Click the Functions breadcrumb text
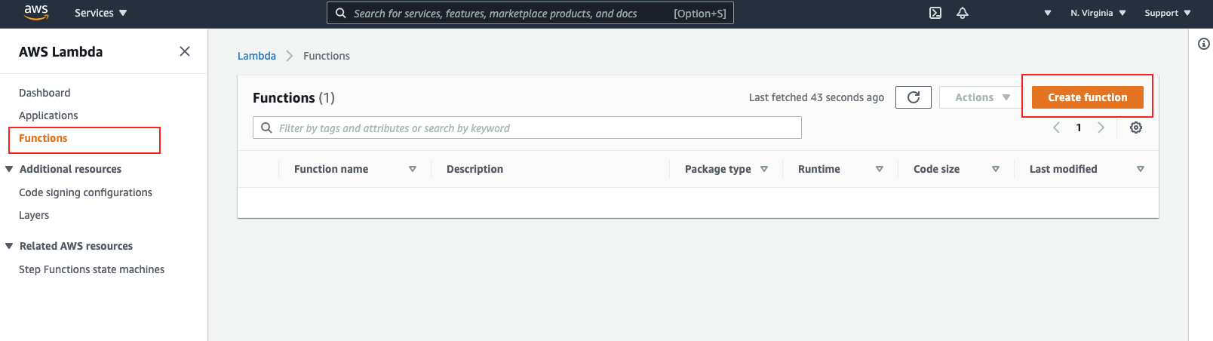 tap(327, 56)
